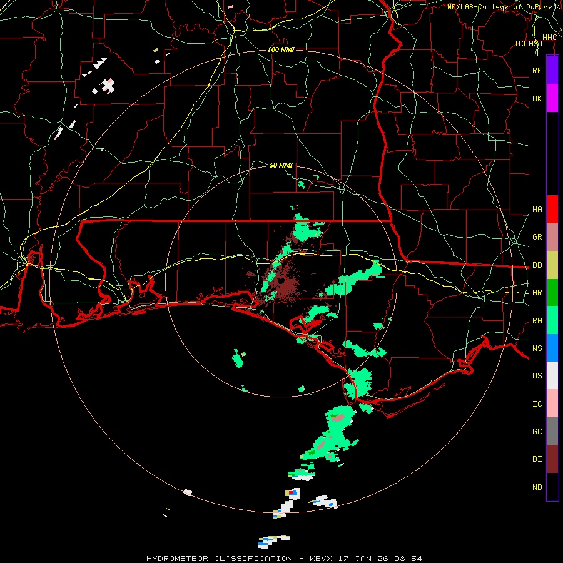The height and width of the screenshot is (563, 563).
Task: Click the white DS legend swatch
Action: (x=552, y=375)
